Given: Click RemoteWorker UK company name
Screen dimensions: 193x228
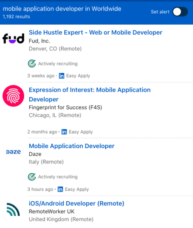Looking at the screenshot, I should tap(52, 211).
